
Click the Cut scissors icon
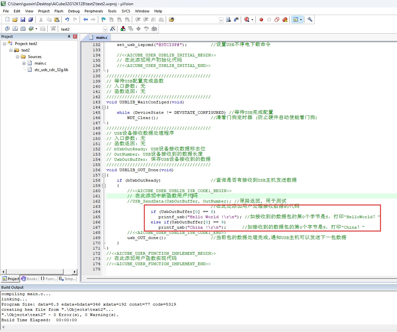(41, 20)
